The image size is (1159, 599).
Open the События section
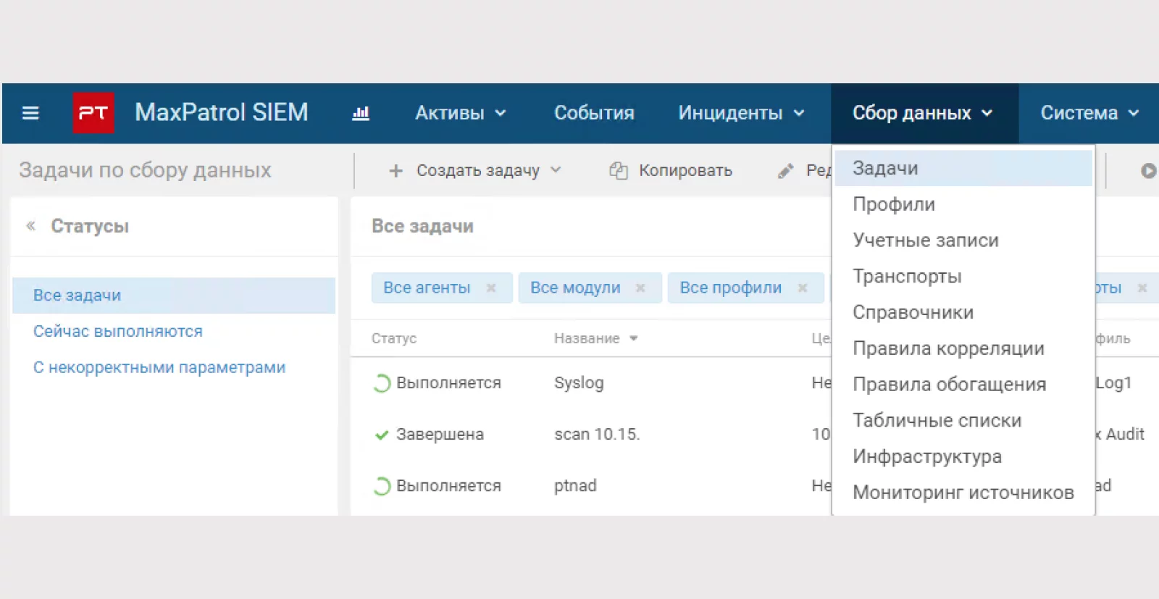(x=594, y=113)
